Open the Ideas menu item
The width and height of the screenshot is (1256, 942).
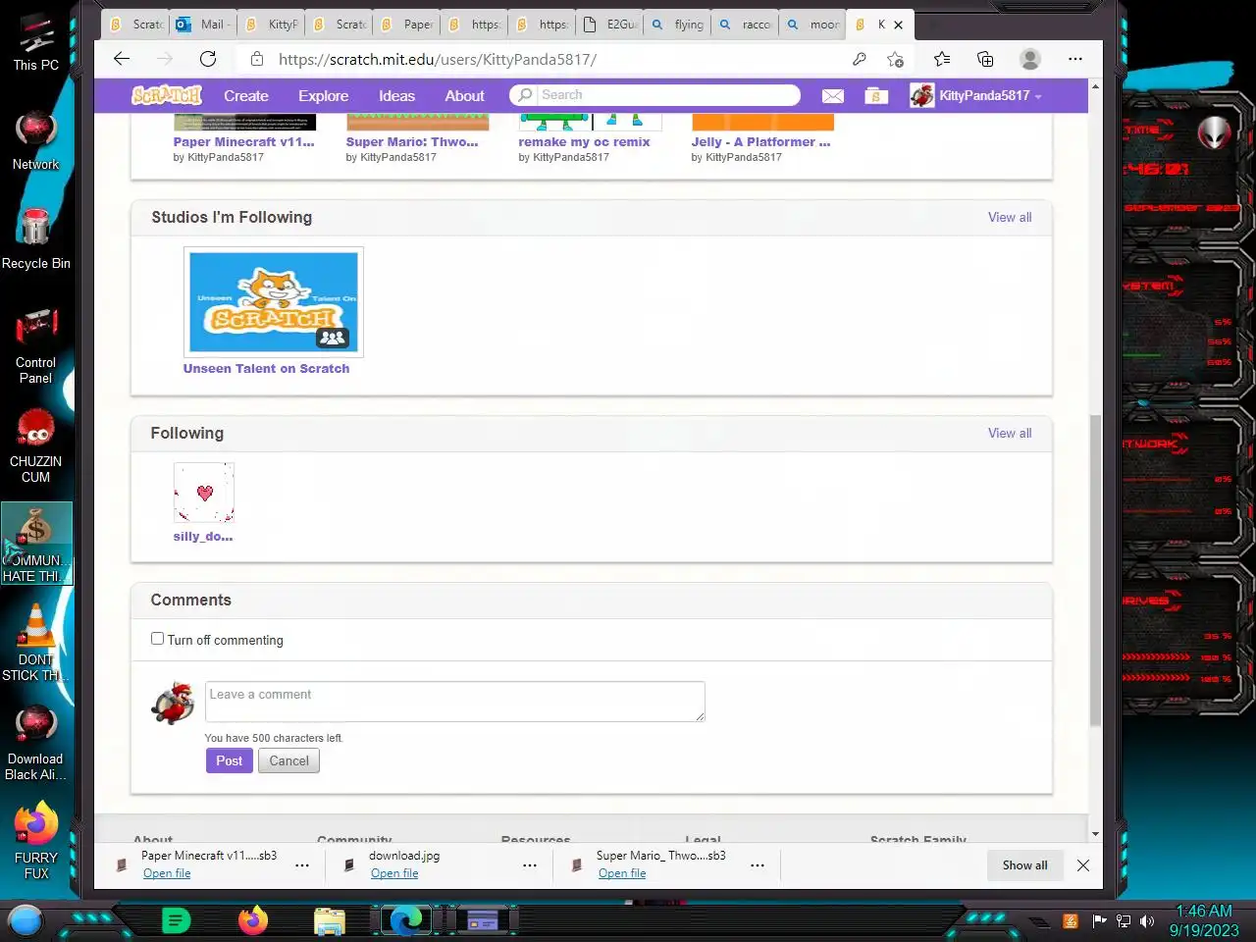point(396,95)
